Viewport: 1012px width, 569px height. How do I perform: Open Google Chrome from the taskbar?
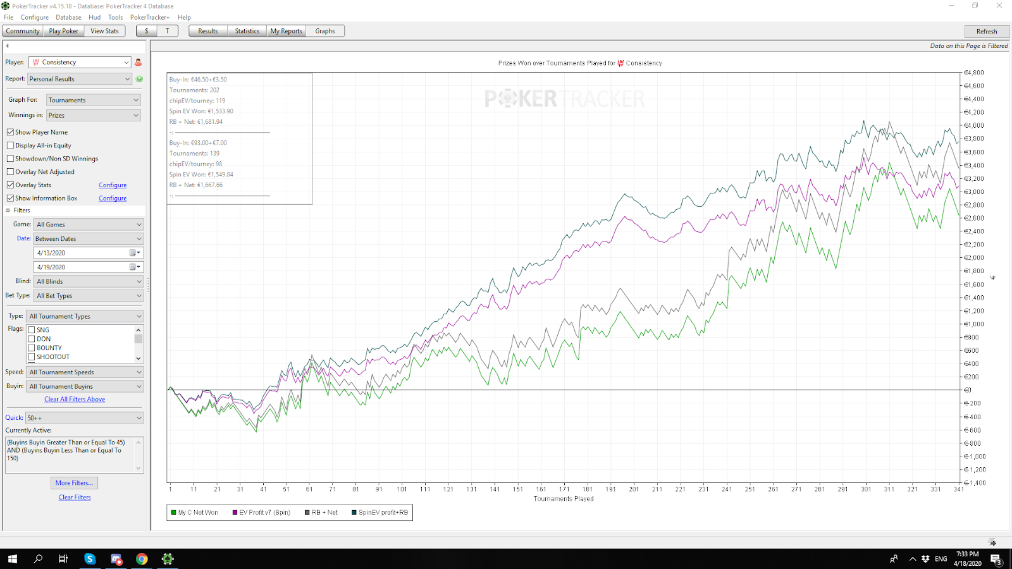[x=142, y=559]
